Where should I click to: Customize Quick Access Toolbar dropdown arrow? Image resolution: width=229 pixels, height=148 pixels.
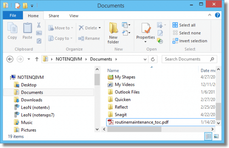pos(32,6)
